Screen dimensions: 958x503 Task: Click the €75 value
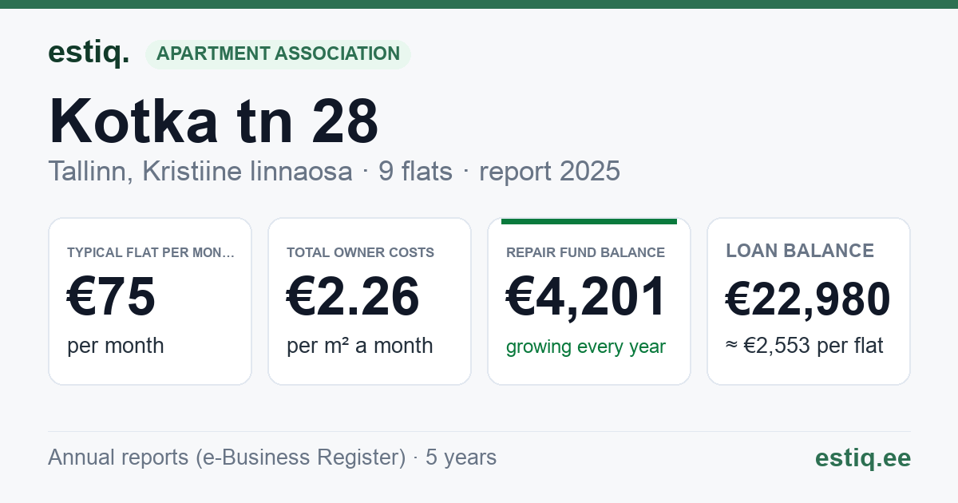[111, 296]
